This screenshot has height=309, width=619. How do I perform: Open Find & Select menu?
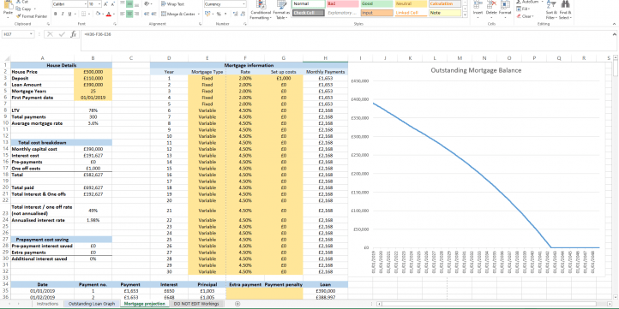(x=565, y=10)
